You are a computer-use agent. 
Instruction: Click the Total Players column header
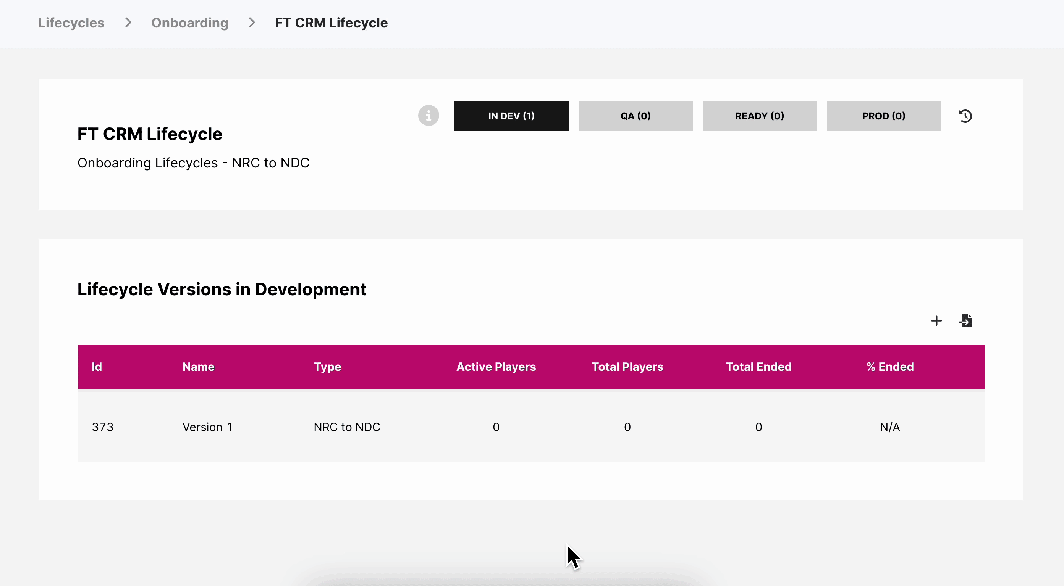pyautogui.click(x=627, y=367)
